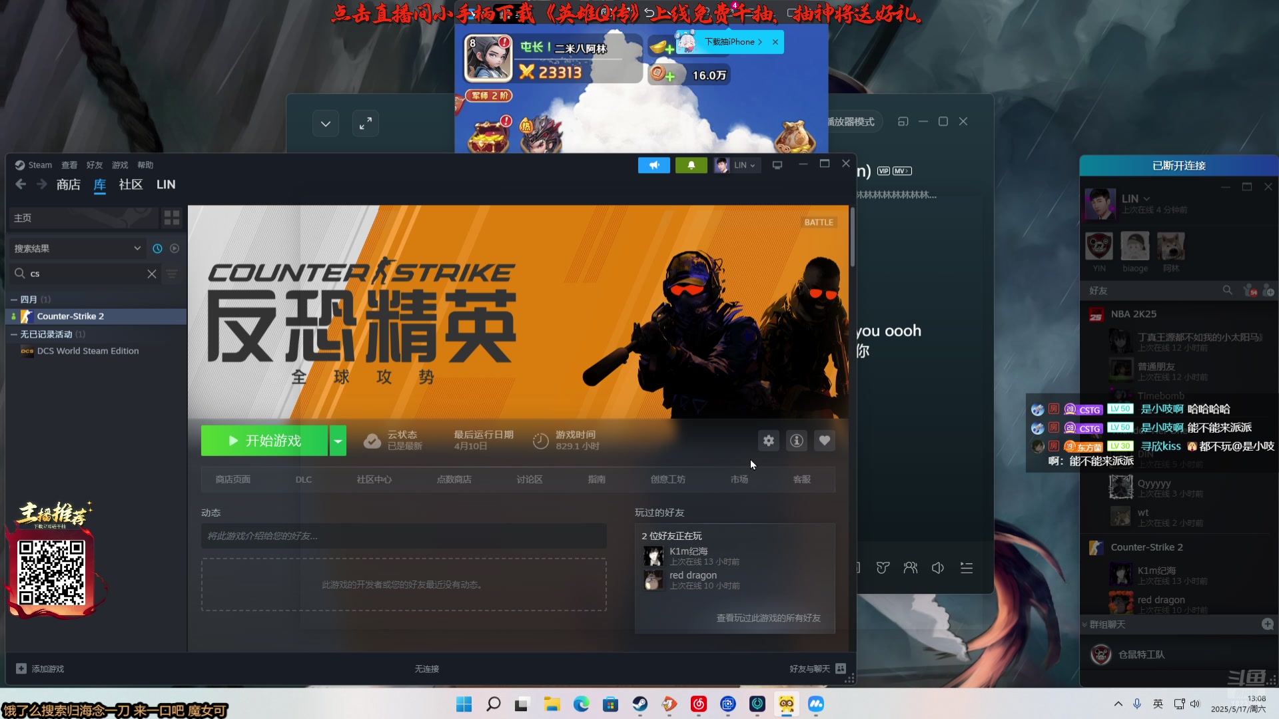Show hidden system tray icons chevron

[1118, 704]
